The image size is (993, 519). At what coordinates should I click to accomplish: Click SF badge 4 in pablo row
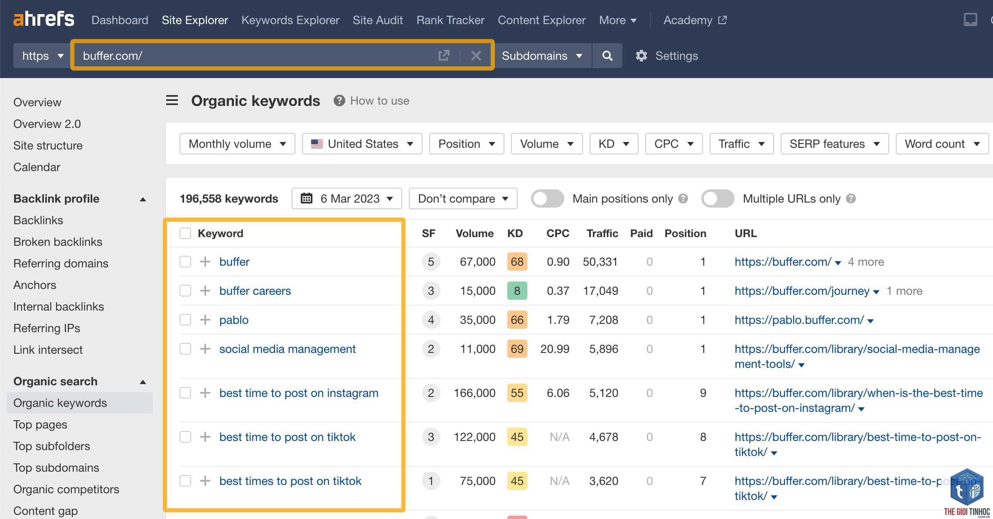431,320
